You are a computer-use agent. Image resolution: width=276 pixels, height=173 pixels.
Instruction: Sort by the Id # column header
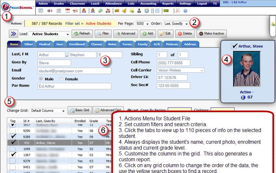[26, 121]
